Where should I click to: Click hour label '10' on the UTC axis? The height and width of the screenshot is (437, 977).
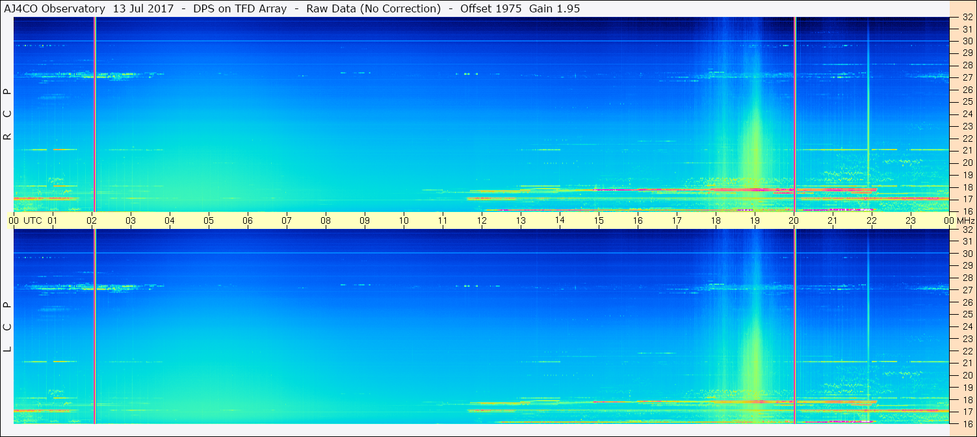click(x=404, y=220)
